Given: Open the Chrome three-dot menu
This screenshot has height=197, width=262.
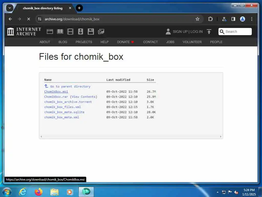Looking at the screenshot, I should click(x=252, y=19).
